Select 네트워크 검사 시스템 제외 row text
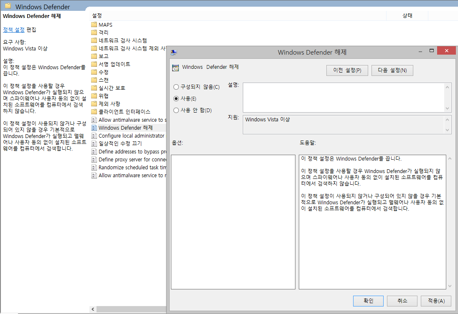This screenshot has width=458, height=314. (x=132, y=48)
